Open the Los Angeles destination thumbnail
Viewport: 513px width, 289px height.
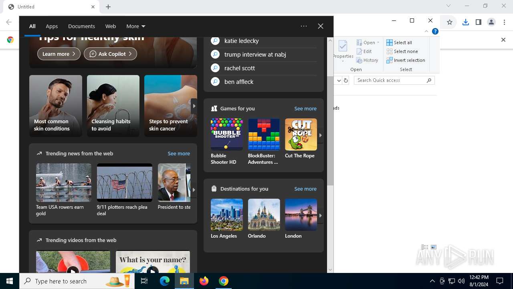click(227, 215)
